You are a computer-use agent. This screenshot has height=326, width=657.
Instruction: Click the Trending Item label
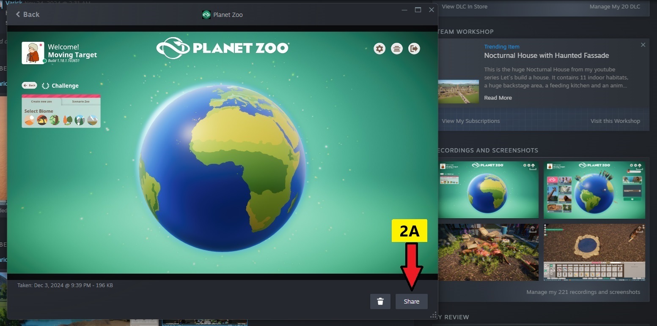[502, 47]
